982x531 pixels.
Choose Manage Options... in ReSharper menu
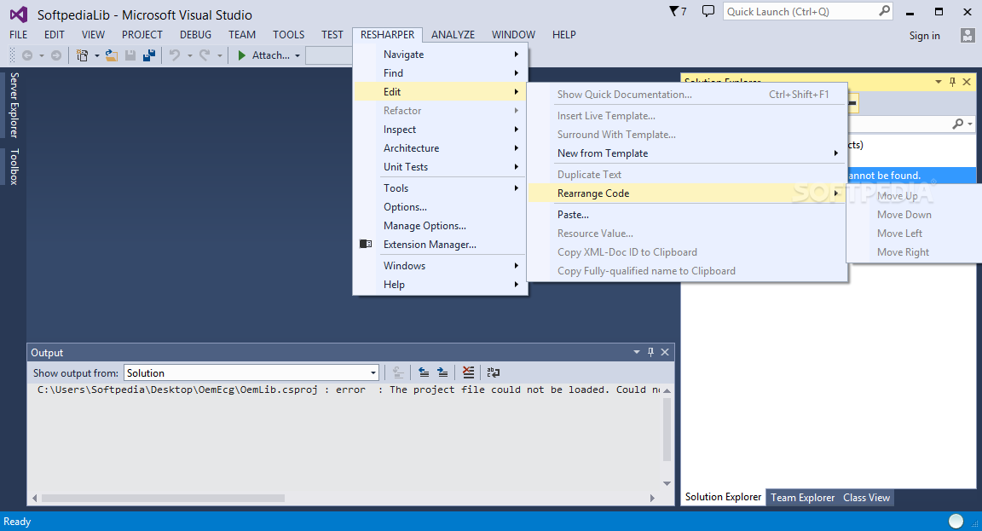point(440,226)
